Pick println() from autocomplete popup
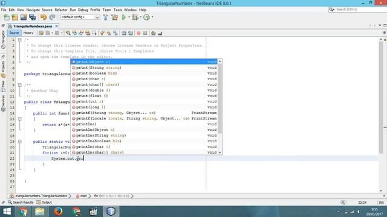Image resolution: width=387 pixels, height=217 pixels. [144, 124]
